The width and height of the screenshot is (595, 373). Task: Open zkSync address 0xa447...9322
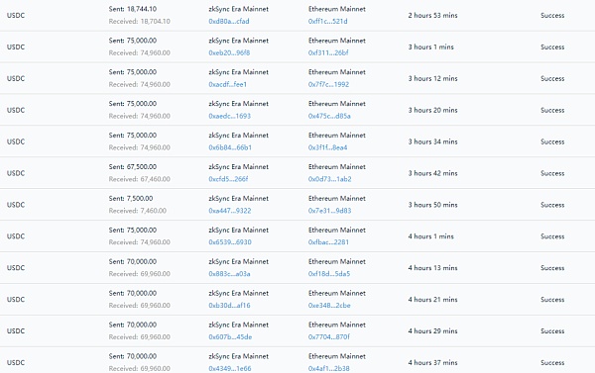[x=230, y=211]
